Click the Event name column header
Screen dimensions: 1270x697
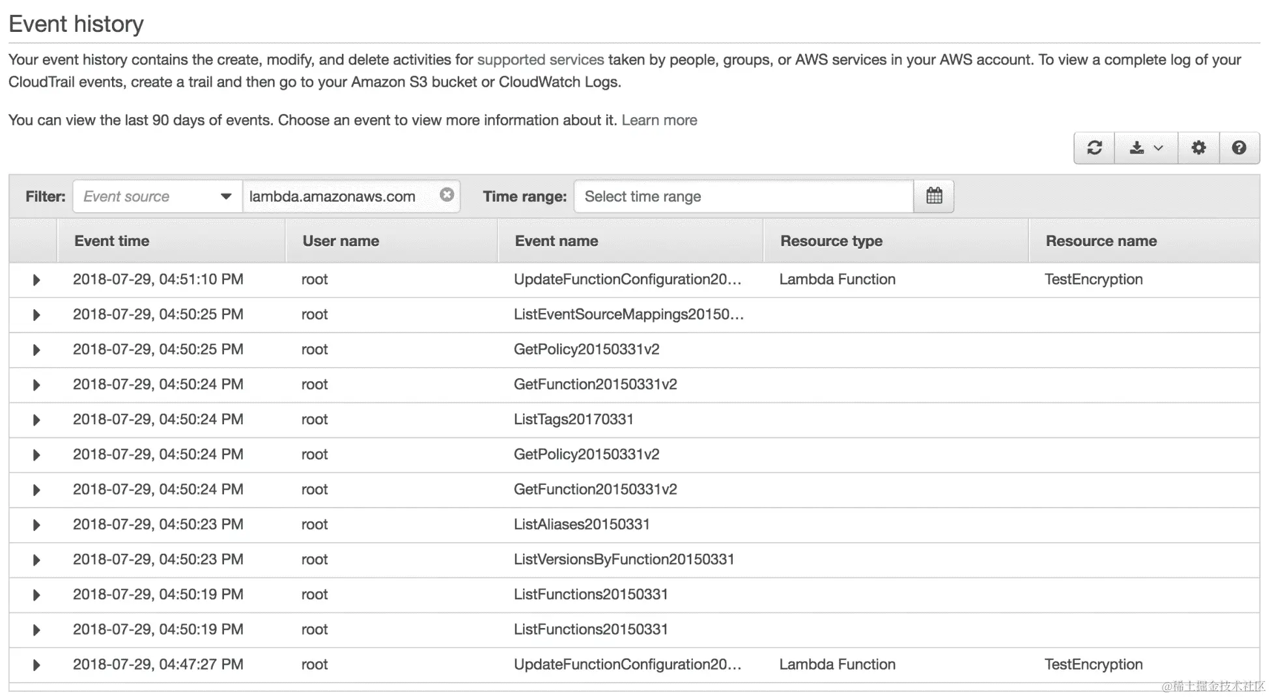(x=556, y=241)
